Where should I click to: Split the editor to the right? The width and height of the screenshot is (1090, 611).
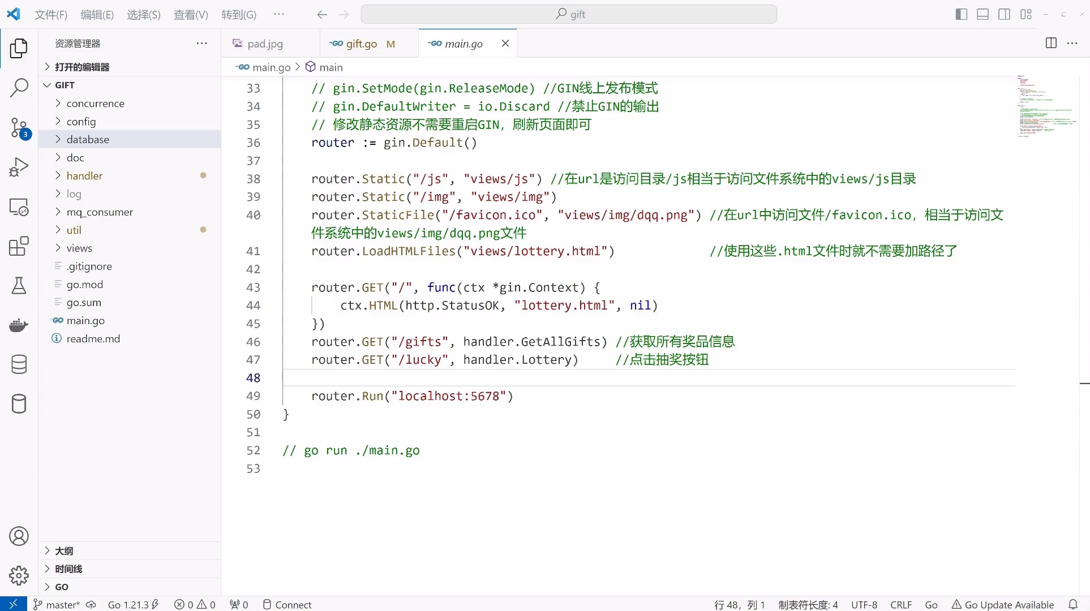click(x=1051, y=43)
